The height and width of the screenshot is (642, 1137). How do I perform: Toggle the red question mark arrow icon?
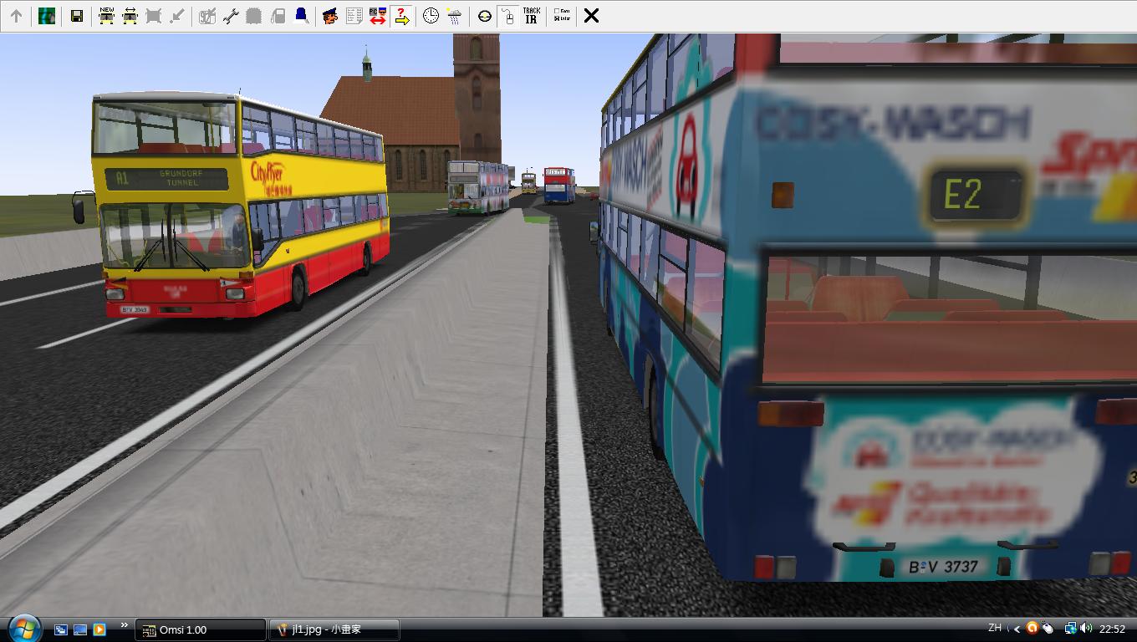pyautogui.click(x=401, y=16)
